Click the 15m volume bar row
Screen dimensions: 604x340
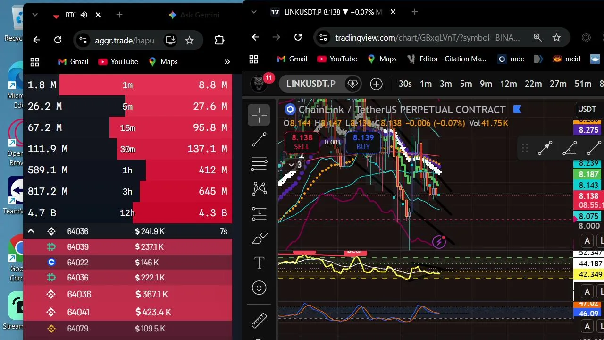click(x=127, y=127)
